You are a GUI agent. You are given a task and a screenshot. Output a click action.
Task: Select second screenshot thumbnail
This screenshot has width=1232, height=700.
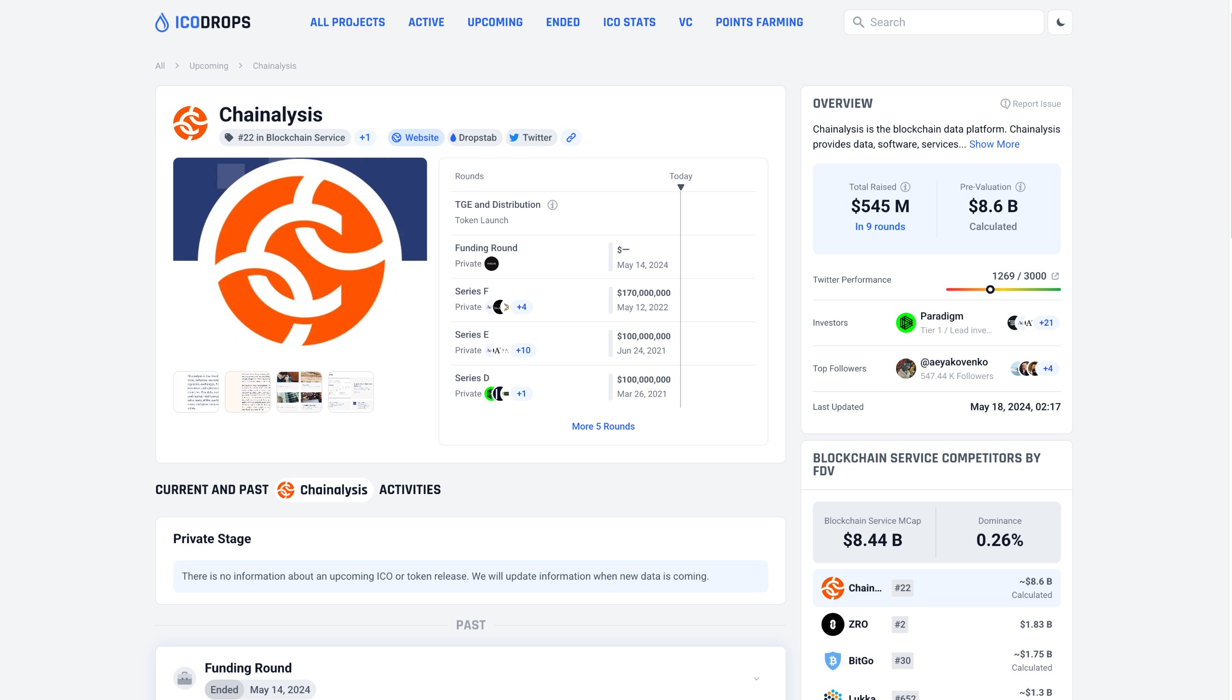click(248, 392)
